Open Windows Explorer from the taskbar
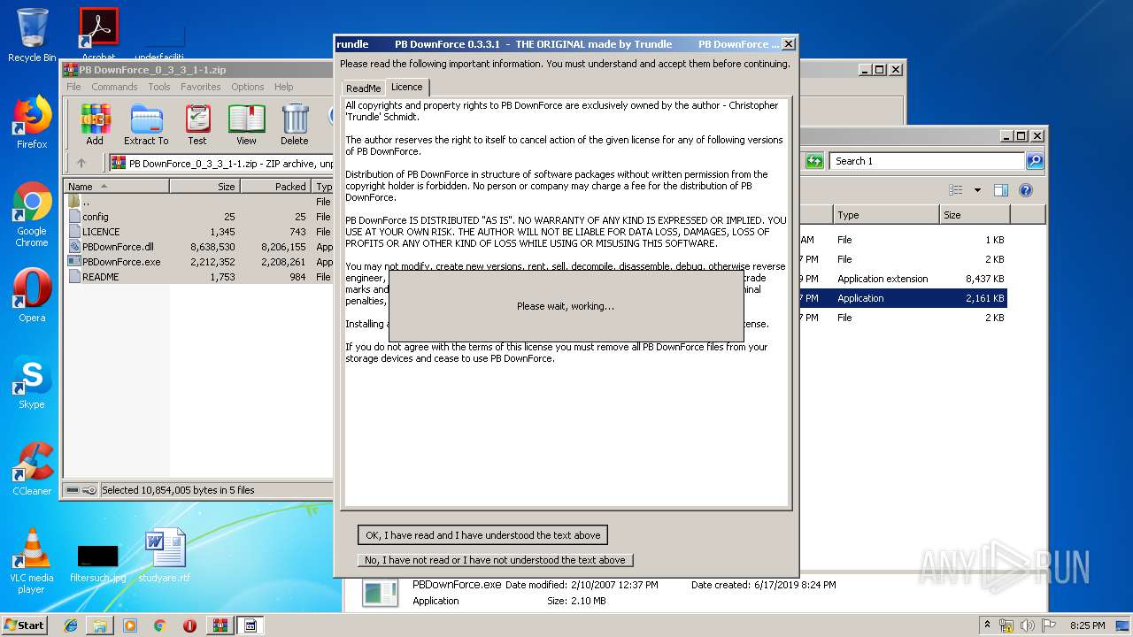This screenshot has width=1133, height=637. 100,625
